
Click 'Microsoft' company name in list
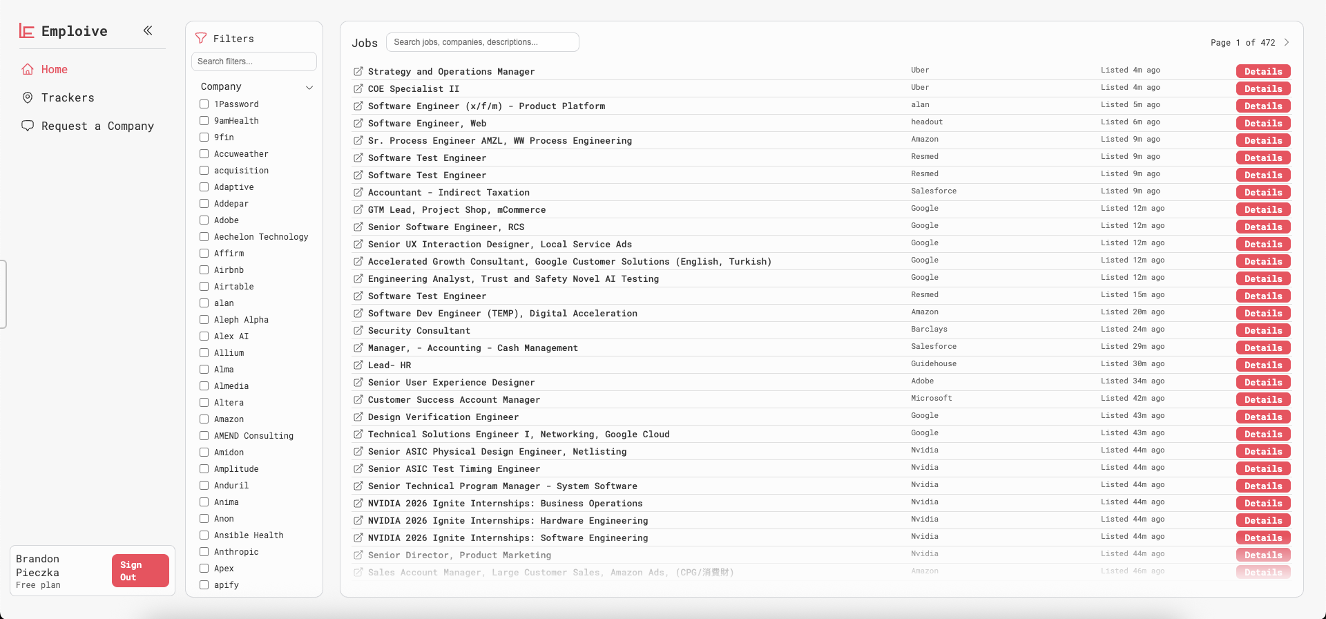pyautogui.click(x=931, y=398)
